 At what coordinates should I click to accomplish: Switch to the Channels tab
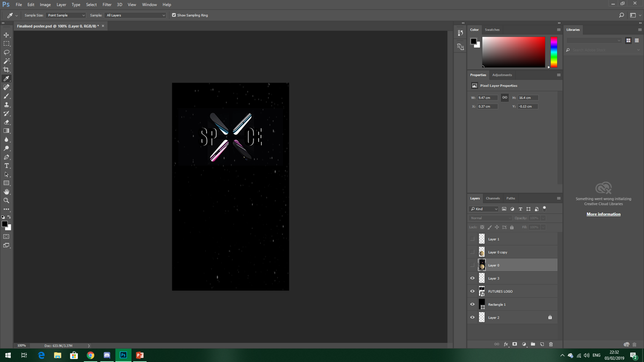(x=493, y=198)
